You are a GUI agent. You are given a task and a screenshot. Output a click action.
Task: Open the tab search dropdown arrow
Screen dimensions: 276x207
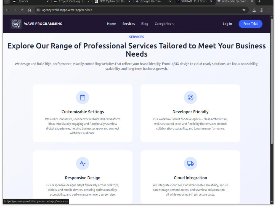tap(7, 1)
